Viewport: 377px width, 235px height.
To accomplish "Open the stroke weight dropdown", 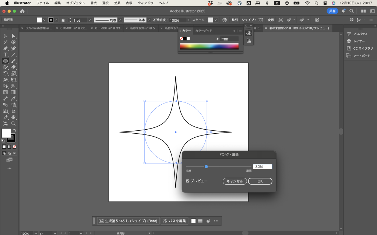I will [x=90, y=20].
